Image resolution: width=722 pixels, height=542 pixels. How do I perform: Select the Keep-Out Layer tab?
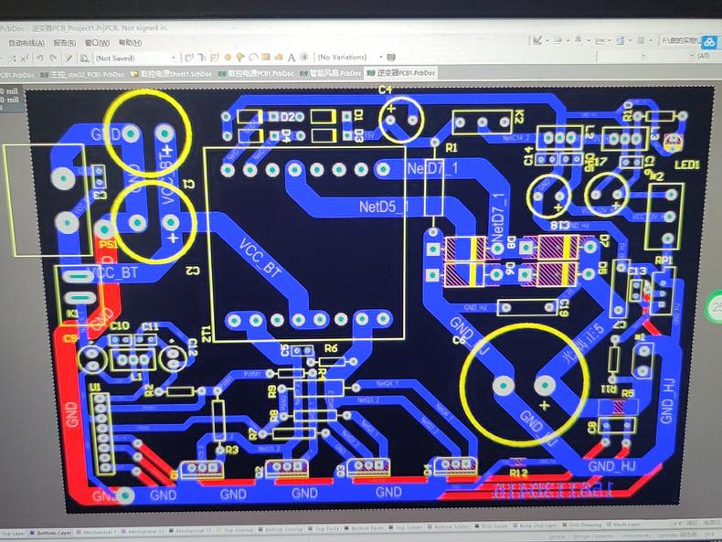point(534,526)
